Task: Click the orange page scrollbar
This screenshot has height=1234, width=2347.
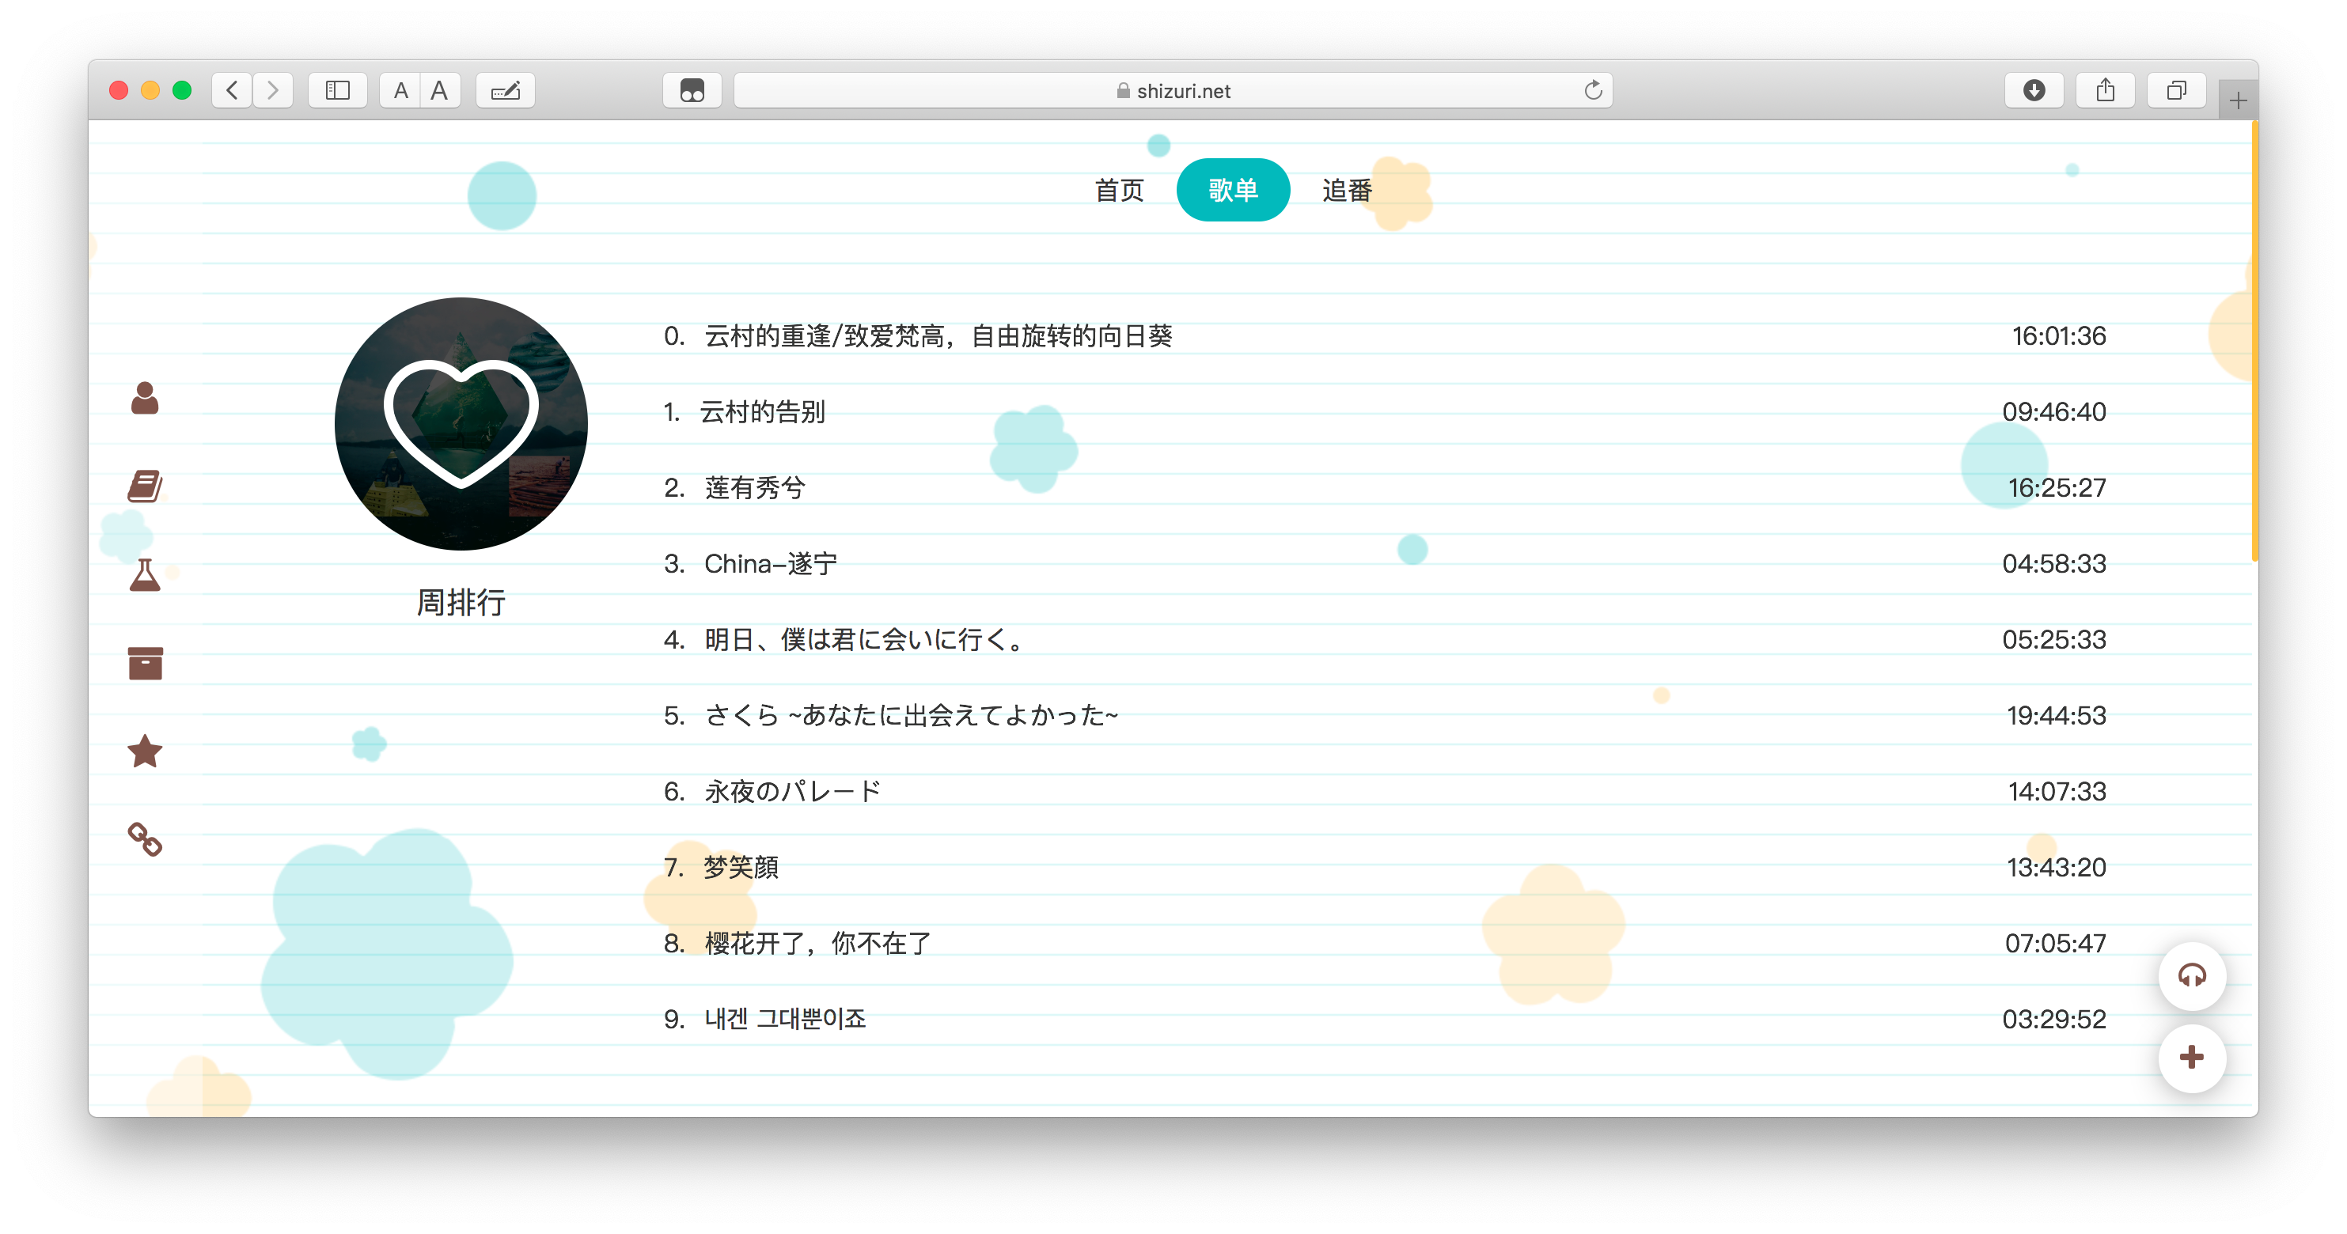Action: point(2254,342)
